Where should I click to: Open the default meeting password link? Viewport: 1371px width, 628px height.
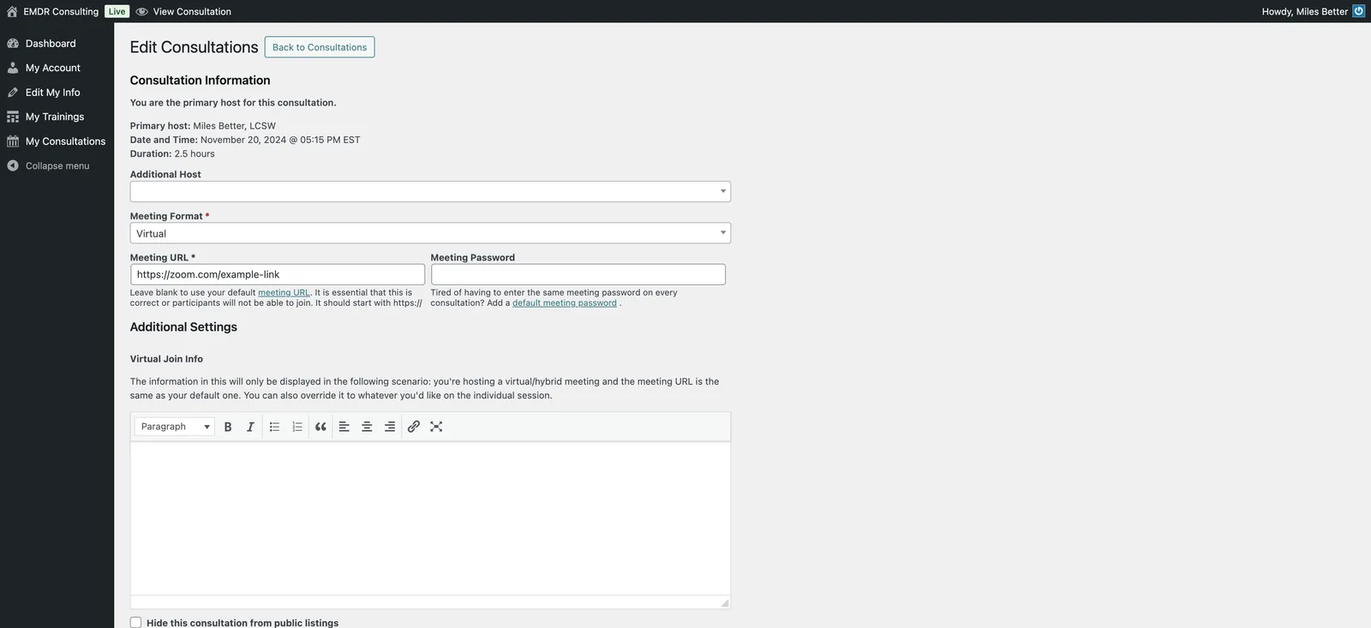(565, 302)
